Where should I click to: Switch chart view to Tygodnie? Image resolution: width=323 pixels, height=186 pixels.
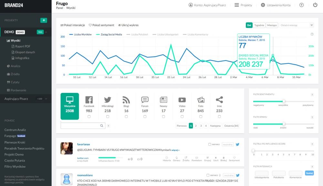point(259,25)
